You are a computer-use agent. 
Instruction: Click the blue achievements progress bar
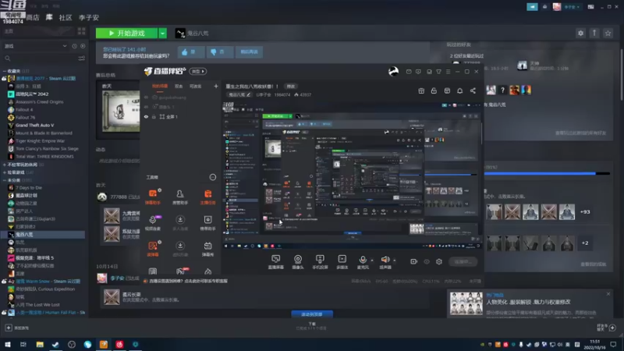point(547,173)
